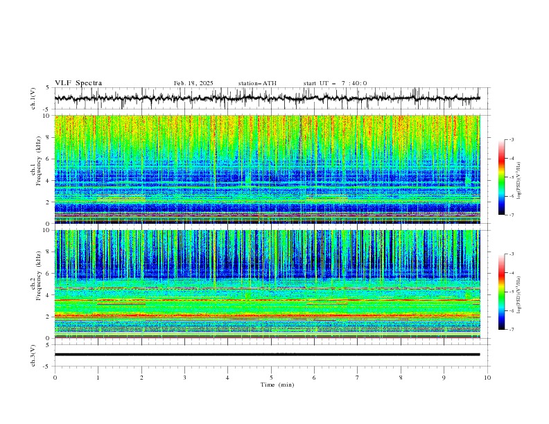The image size is (549, 424).
Task: Click the ch.1 spectrogram panel
Action: point(267,169)
